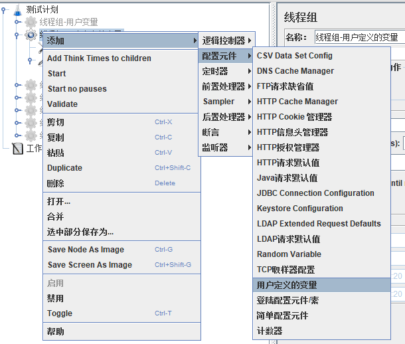This screenshot has width=405, height=344.
Task: Click the 名称 input field
Action: tap(360, 37)
